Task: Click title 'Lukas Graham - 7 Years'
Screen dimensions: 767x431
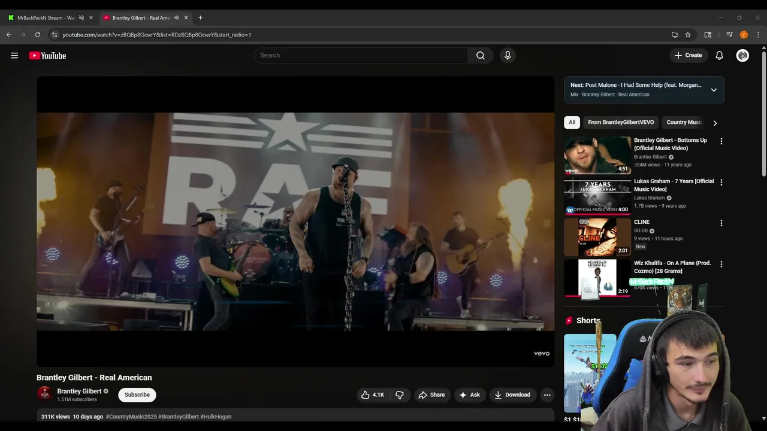Action: click(674, 185)
